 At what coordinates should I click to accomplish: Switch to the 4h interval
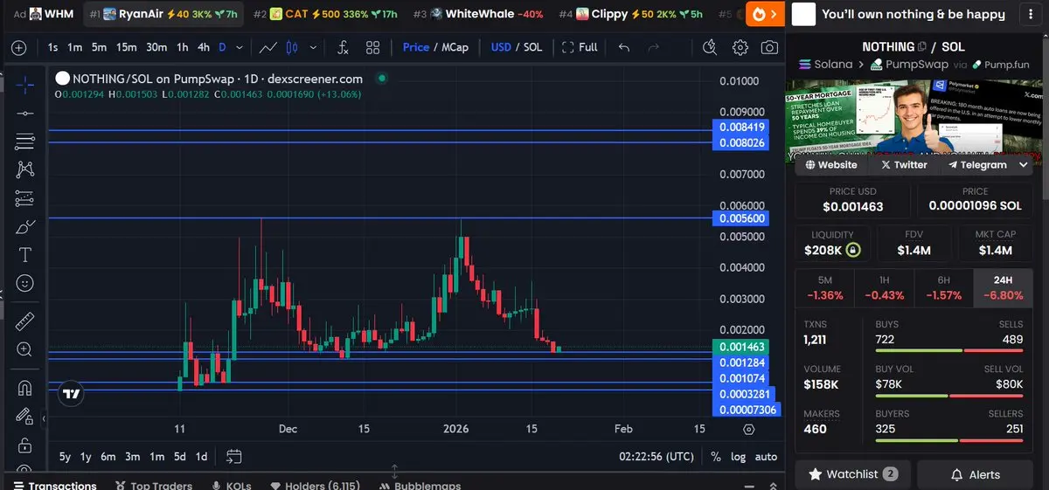point(204,47)
